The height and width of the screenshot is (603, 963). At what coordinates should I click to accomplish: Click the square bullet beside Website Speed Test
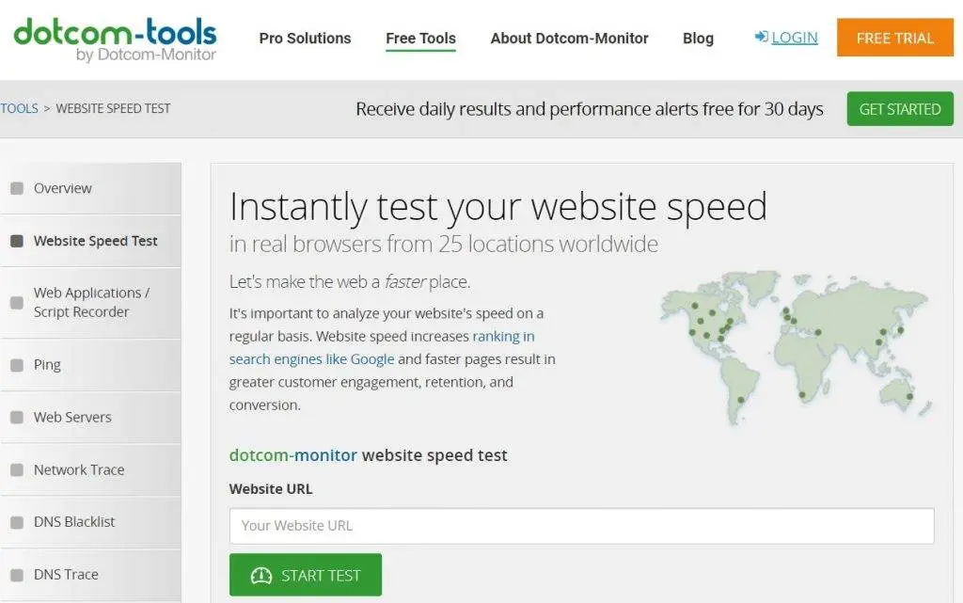(x=17, y=241)
